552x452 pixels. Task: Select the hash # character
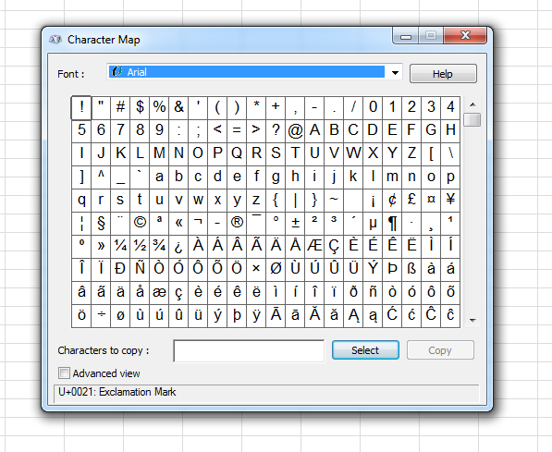coord(120,107)
